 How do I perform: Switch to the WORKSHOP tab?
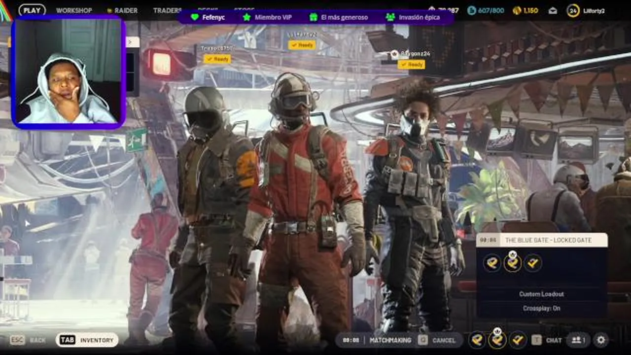tap(74, 10)
